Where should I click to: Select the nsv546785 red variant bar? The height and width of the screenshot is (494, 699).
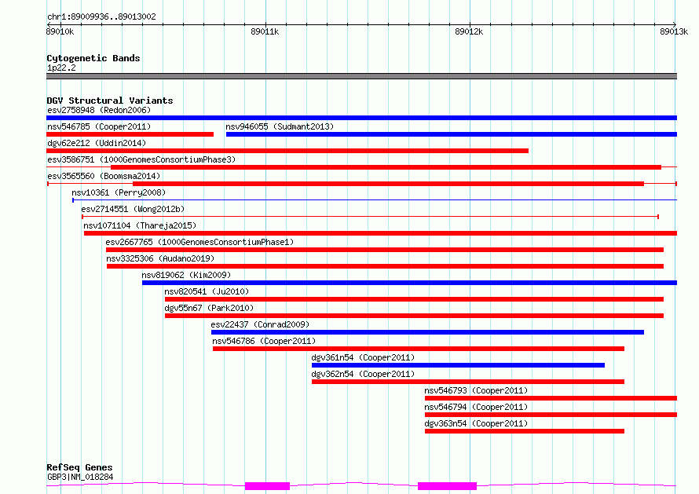coord(130,134)
